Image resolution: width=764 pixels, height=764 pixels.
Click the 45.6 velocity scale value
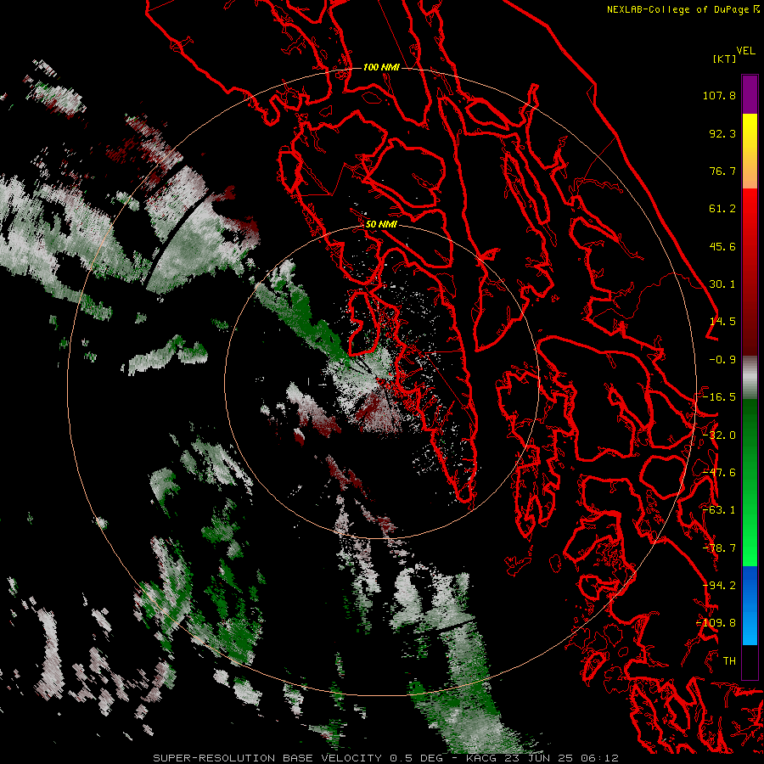coord(722,246)
